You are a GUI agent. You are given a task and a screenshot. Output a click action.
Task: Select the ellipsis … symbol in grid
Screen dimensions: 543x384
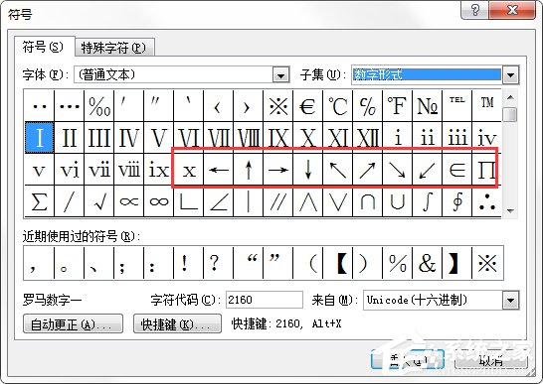pyautogui.click(x=70, y=105)
